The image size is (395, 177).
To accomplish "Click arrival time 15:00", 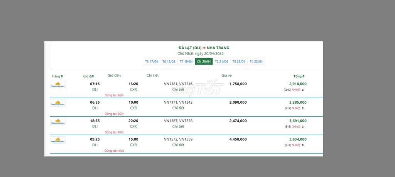I will [133, 139].
